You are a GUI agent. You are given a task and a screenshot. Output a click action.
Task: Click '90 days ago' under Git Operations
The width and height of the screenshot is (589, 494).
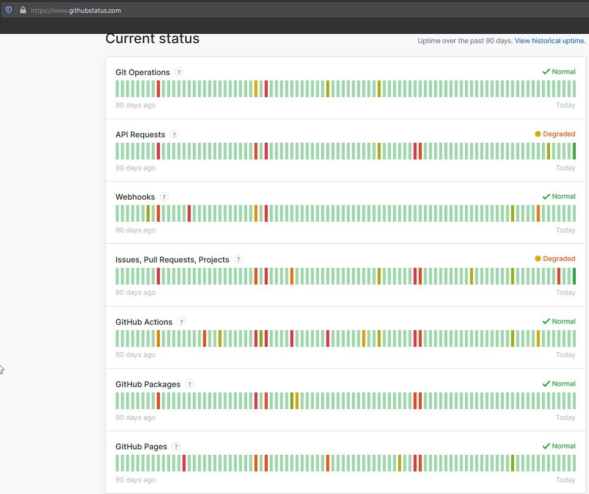pyautogui.click(x=135, y=105)
